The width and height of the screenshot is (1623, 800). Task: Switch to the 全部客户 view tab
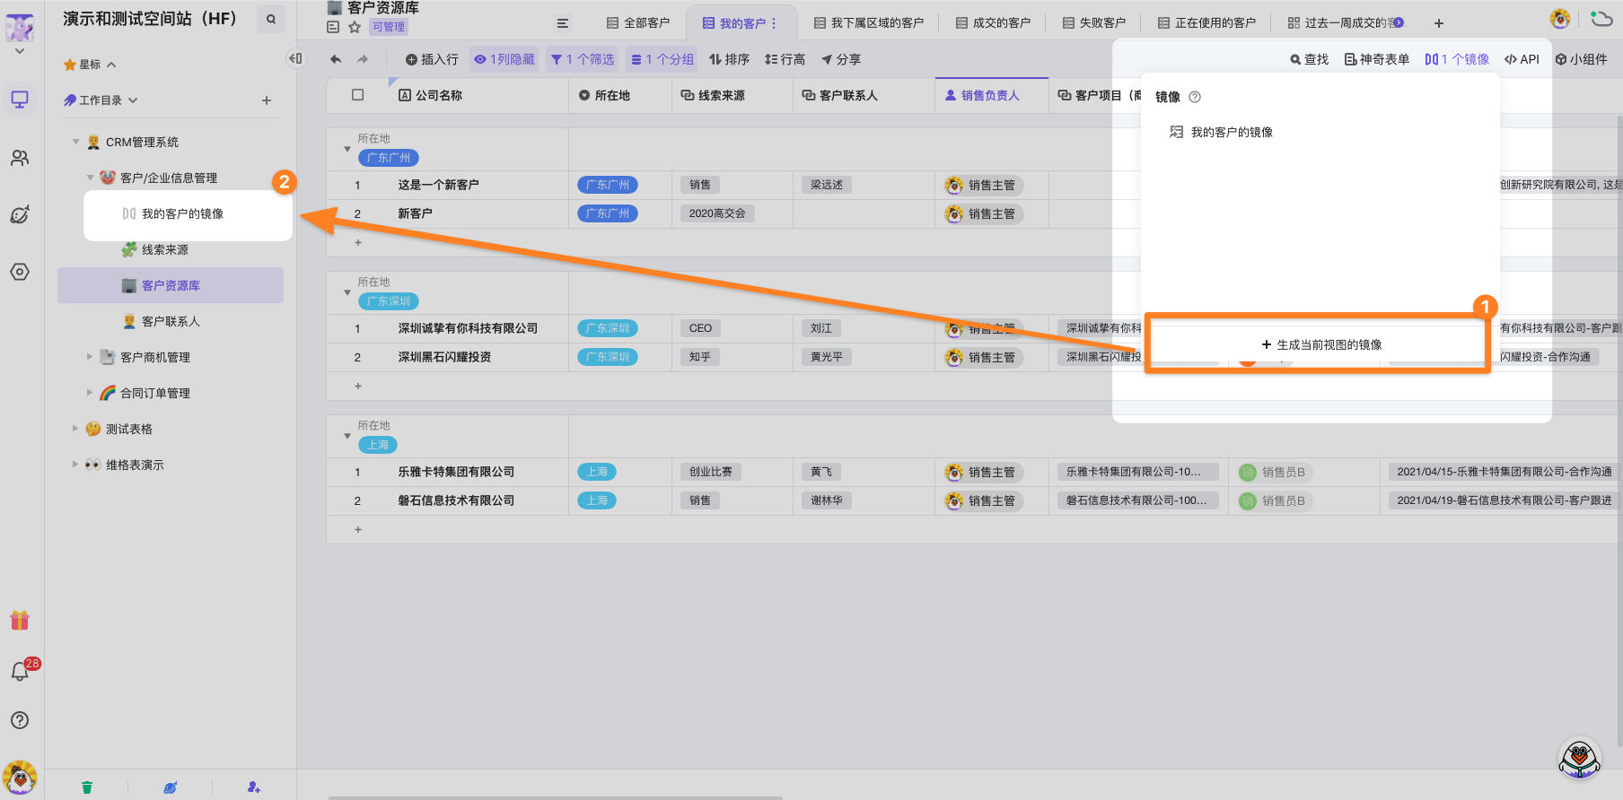(638, 23)
